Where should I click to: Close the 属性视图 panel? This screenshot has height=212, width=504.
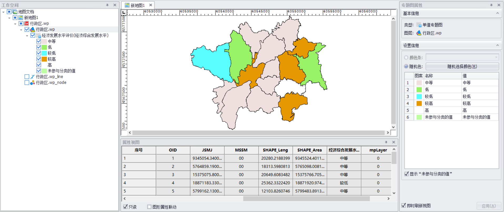[394, 142]
